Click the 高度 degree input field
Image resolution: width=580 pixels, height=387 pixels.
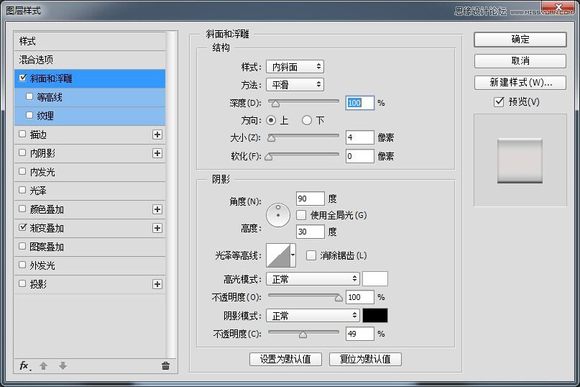(310, 232)
